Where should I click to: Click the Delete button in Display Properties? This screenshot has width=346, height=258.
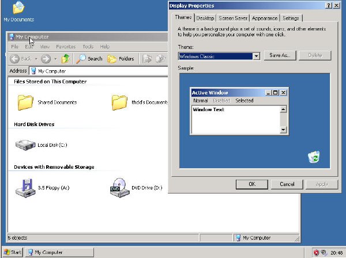pyautogui.click(x=315, y=55)
